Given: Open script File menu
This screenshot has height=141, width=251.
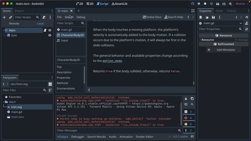Looking at the screenshot, I should click(59, 17).
